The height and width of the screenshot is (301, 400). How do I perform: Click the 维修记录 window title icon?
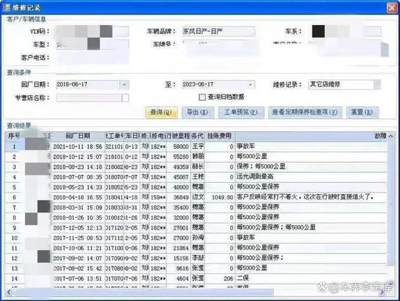coord(6,7)
